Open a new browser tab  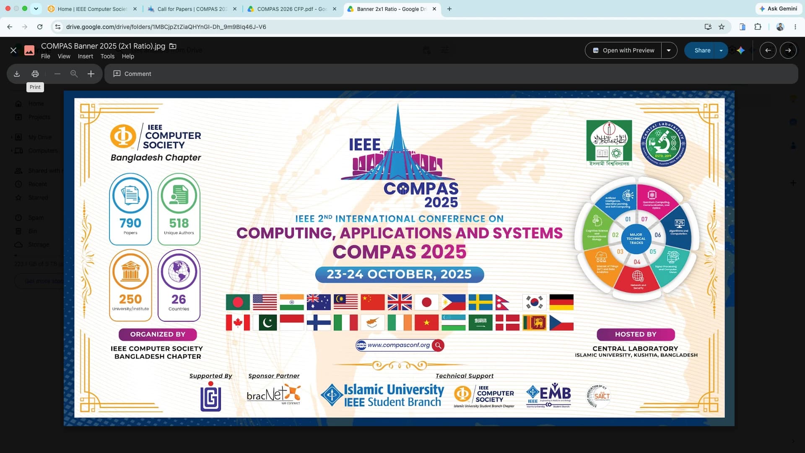449,9
